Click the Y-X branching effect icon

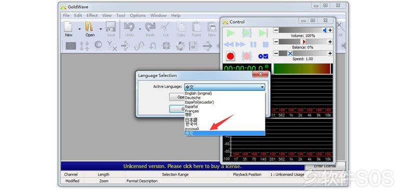pyautogui.click(x=112, y=46)
